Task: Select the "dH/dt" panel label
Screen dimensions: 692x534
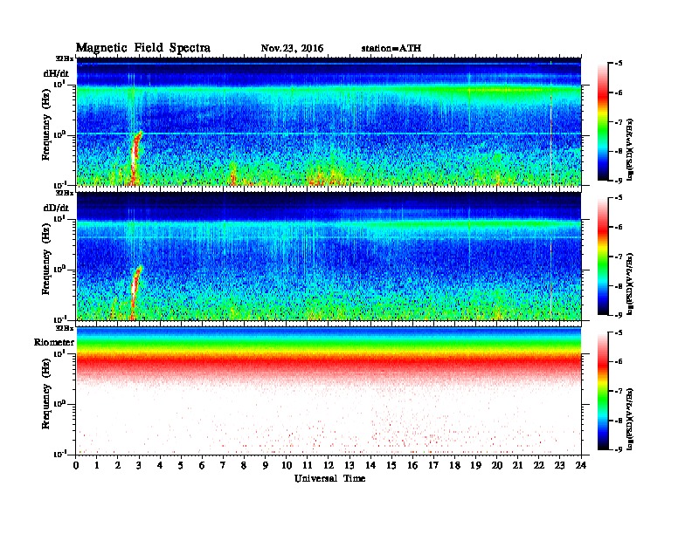Action: pos(56,73)
